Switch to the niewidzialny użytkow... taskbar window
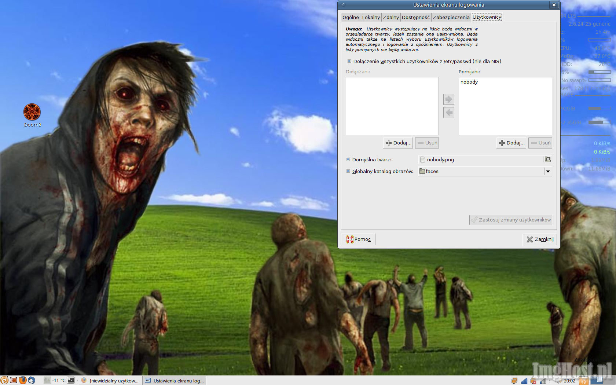 (x=110, y=381)
